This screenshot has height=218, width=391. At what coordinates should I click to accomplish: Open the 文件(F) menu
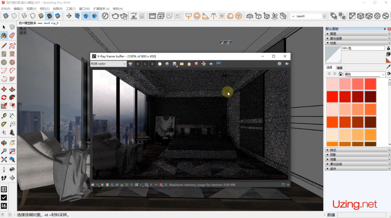(x=6, y=9)
